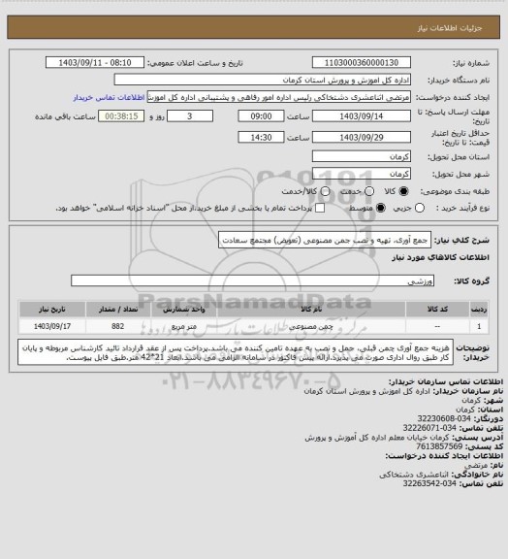Click the buyer organization name field
Screen dimensions: 508x559
262,81
